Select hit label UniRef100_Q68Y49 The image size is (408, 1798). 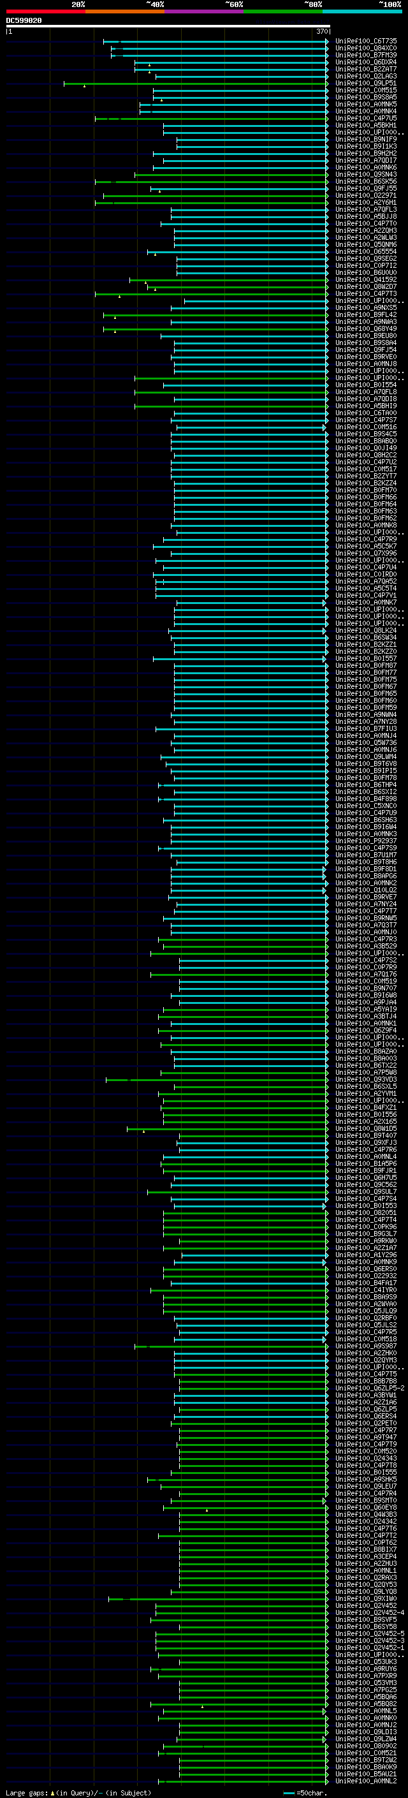(x=365, y=328)
